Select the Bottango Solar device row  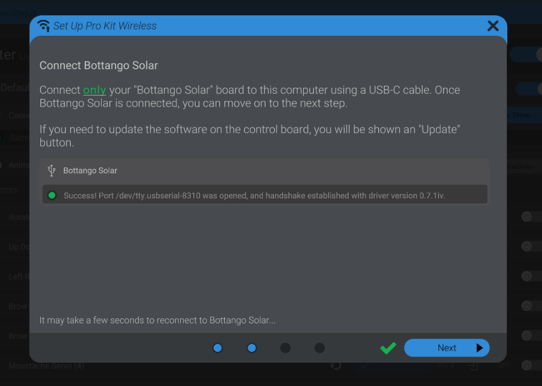(x=265, y=170)
